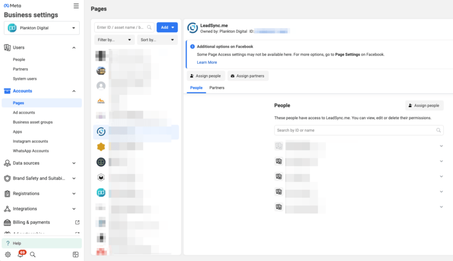Collapse the Users section
Viewport: 453px width, 261px height.
(74, 47)
